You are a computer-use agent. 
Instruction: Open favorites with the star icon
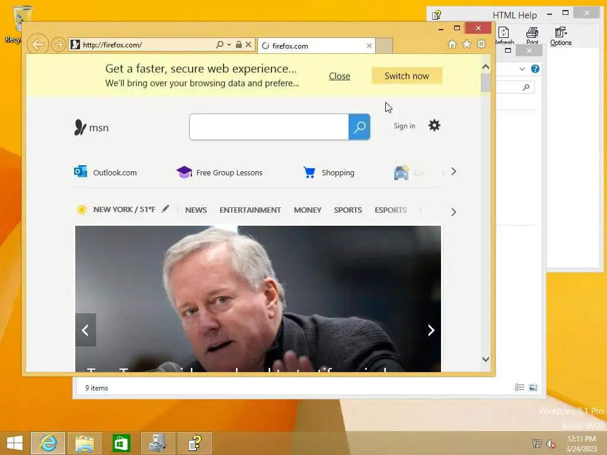467,44
